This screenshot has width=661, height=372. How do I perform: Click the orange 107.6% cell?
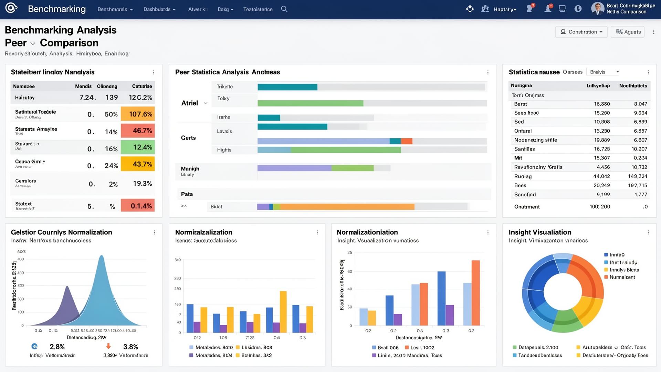[x=138, y=114]
